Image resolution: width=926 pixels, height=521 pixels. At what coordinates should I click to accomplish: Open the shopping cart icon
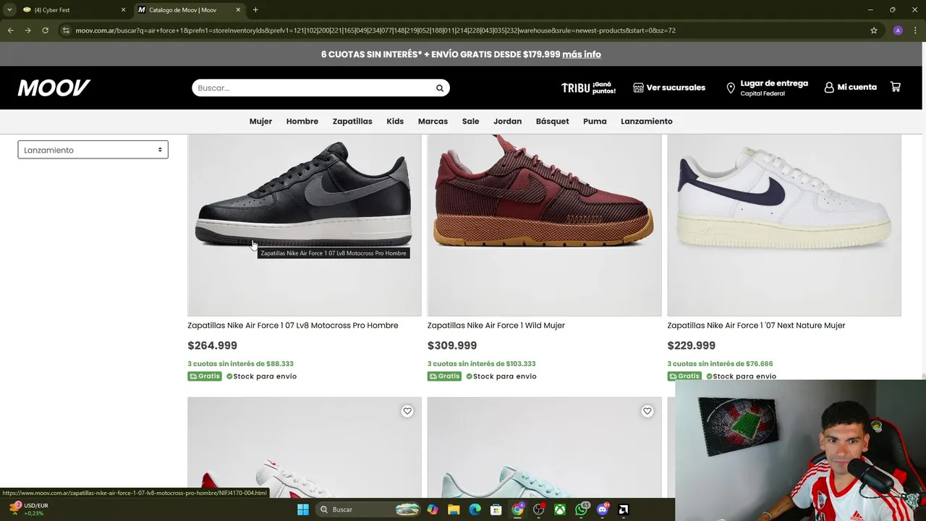tap(896, 87)
